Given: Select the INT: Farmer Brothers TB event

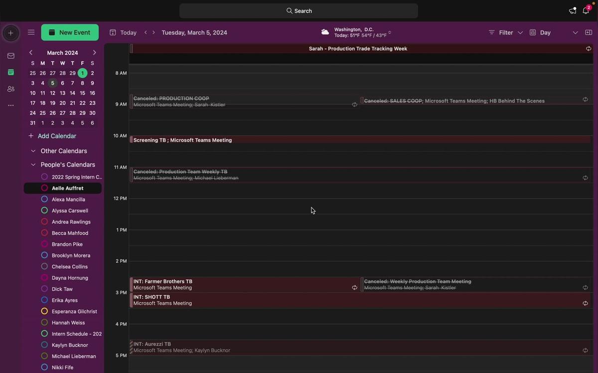Looking at the screenshot, I should (244, 285).
